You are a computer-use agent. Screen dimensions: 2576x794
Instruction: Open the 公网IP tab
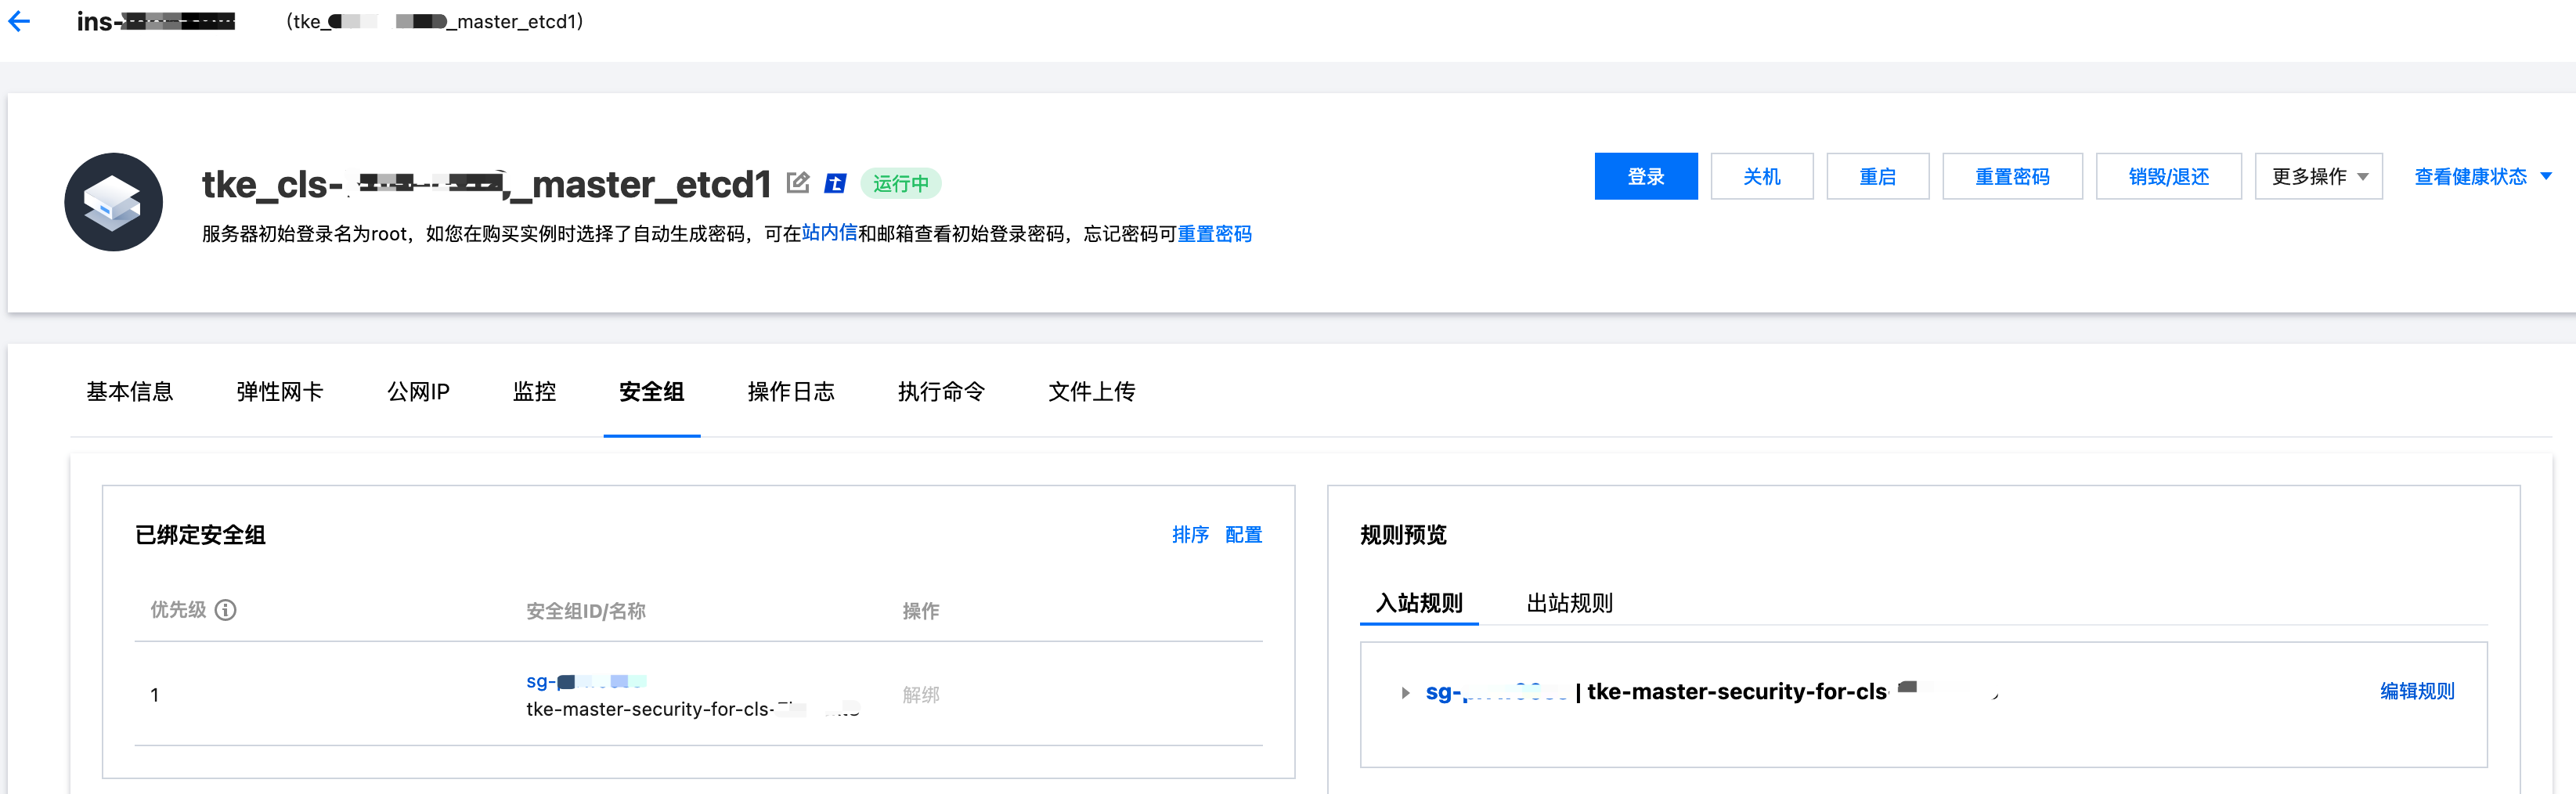pyautogui.click(x=418, y=392)
